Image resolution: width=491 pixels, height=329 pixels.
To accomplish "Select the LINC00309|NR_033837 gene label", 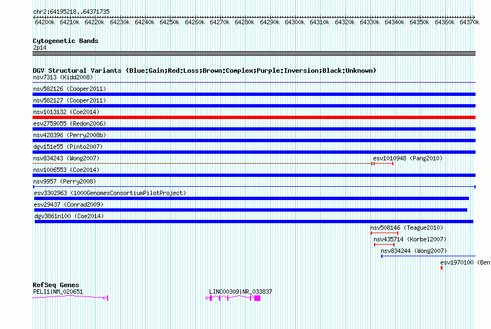I will (241, 292).
